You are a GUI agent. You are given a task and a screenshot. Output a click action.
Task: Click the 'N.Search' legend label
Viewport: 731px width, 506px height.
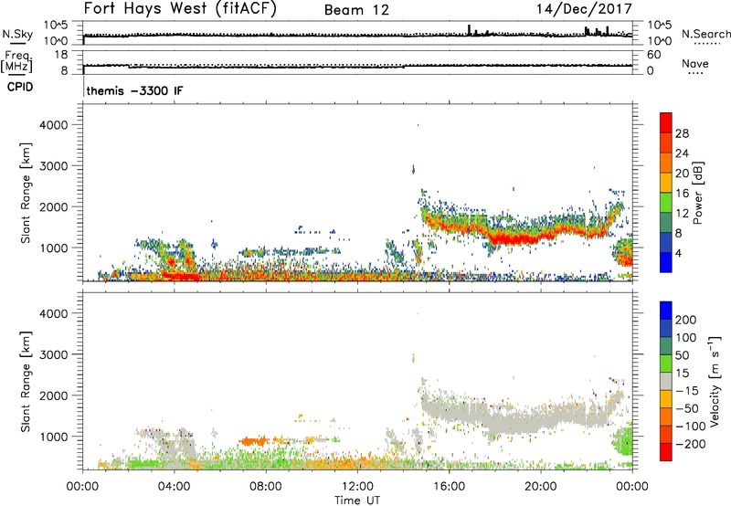coord(705,34)
